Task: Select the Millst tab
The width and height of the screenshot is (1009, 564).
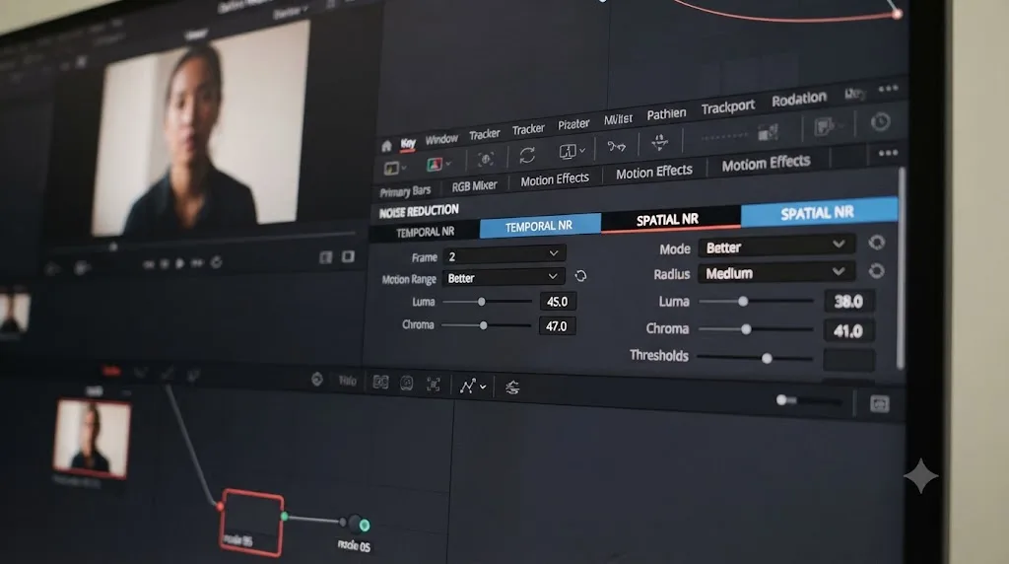Action: [618, 119]
